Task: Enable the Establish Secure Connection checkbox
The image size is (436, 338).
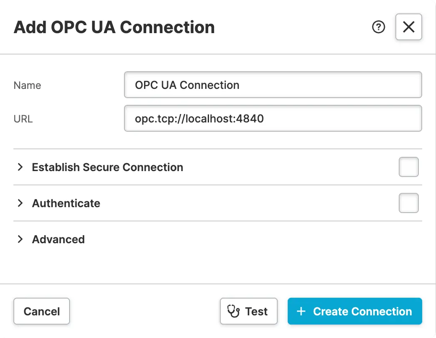Action: pos(408,167)
